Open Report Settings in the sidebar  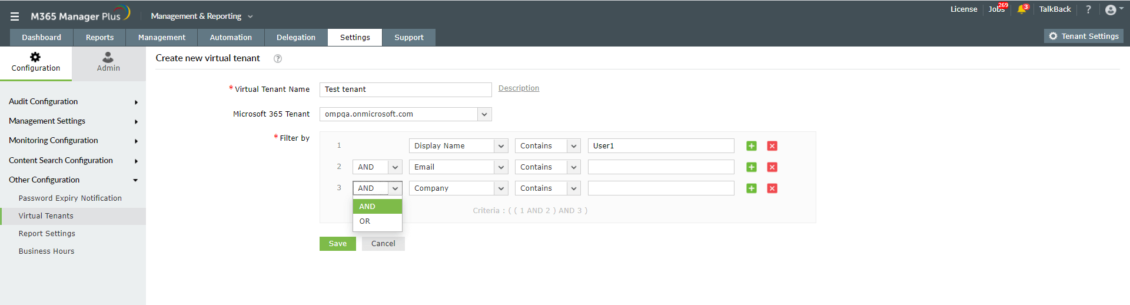47,234
